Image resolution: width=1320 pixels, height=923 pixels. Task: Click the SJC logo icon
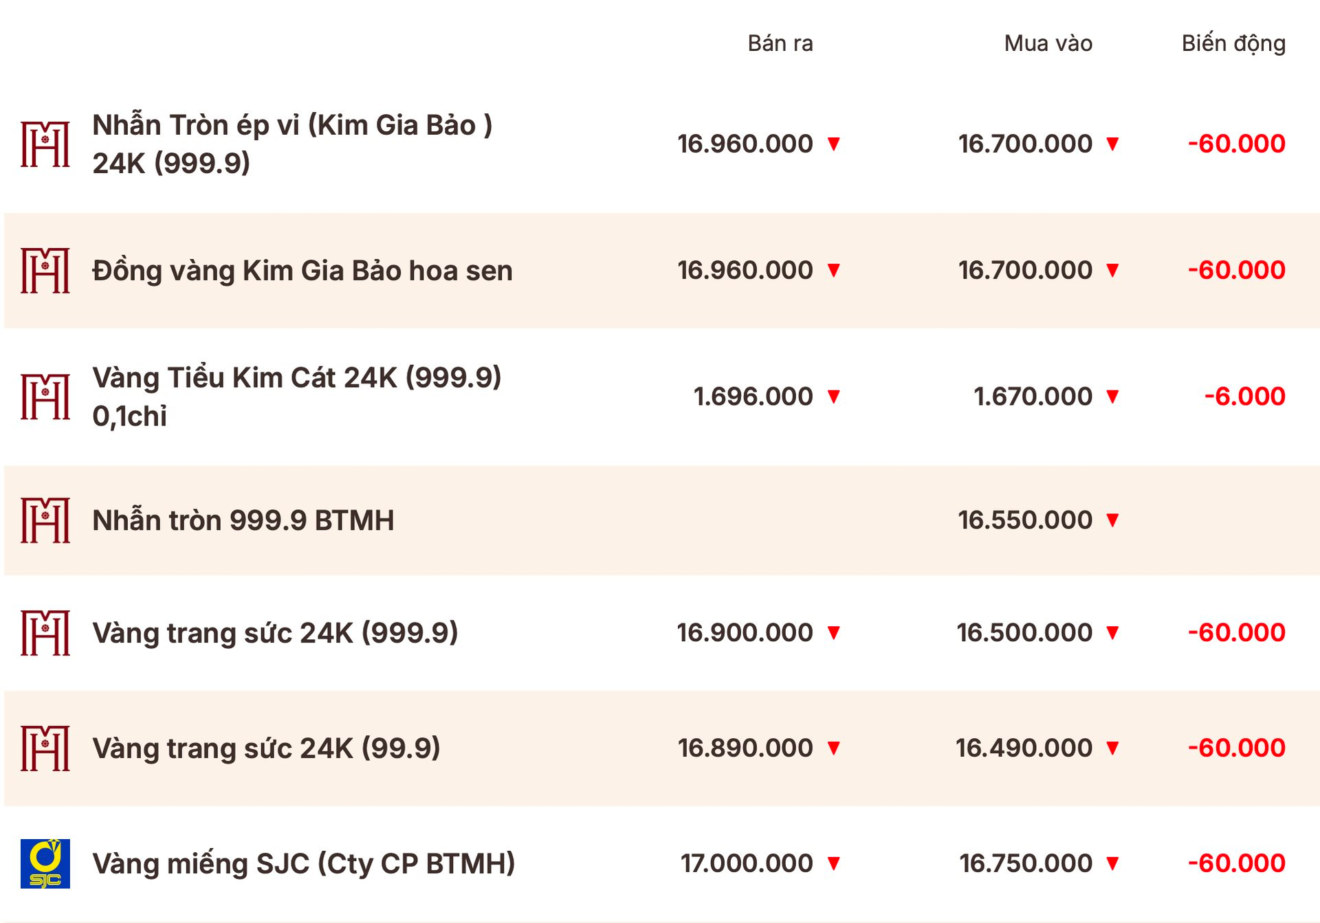[45, 863]
